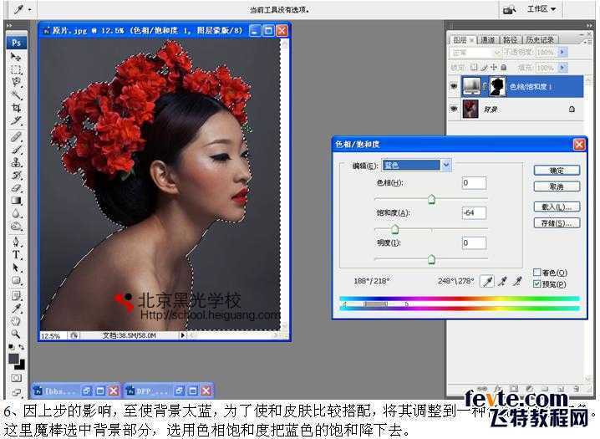Select the layer mask thumbnail of 色相/饱和度 1

point(497,86)
